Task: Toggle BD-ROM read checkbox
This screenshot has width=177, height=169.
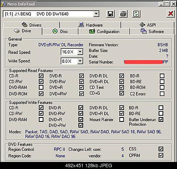Action: tap(162, 88)
